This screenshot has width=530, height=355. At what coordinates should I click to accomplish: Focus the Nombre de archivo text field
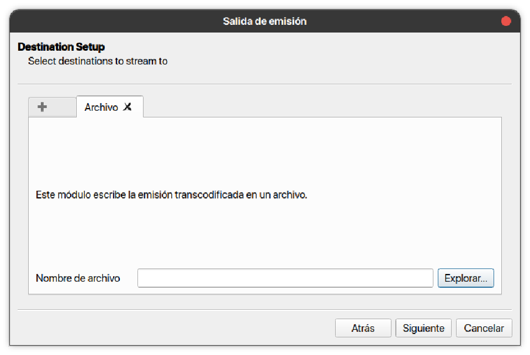click(285, 278)
